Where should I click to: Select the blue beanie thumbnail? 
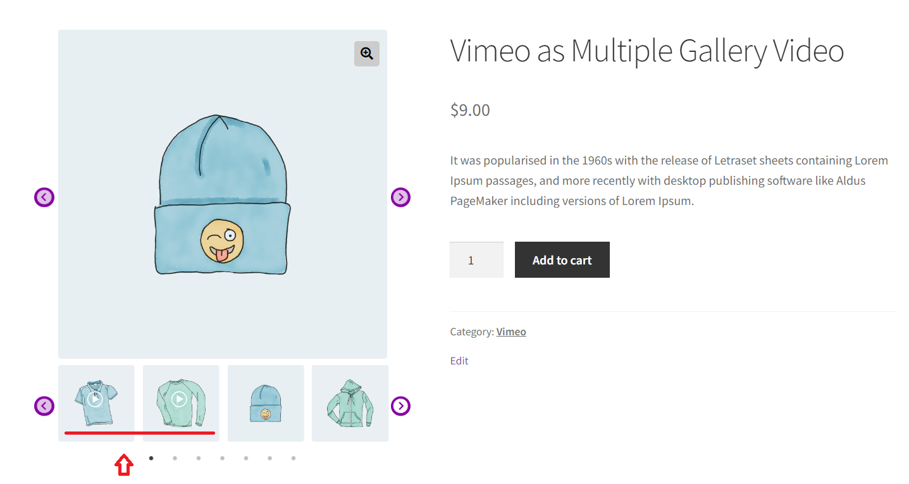[x=265, y=402]
